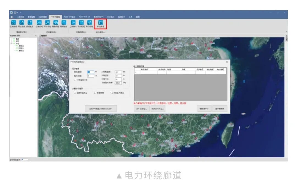Enable the 加捕杆塔点云 option

[x=75, y=93]
